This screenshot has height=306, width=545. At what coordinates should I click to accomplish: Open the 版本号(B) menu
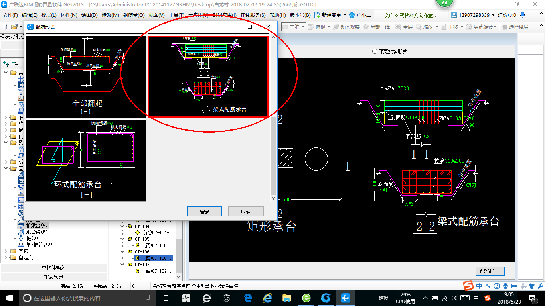tap(300, 15)
